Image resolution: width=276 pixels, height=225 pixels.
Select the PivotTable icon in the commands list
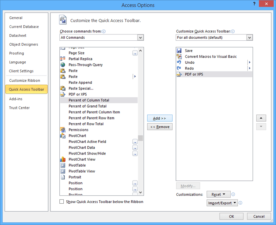point(63,165)
